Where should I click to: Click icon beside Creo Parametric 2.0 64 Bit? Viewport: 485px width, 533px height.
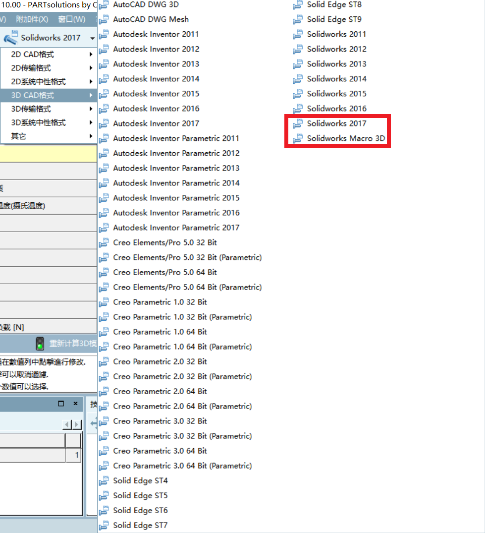(x=104, y=392)
